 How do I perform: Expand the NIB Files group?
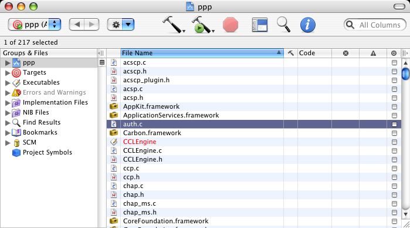8,113
